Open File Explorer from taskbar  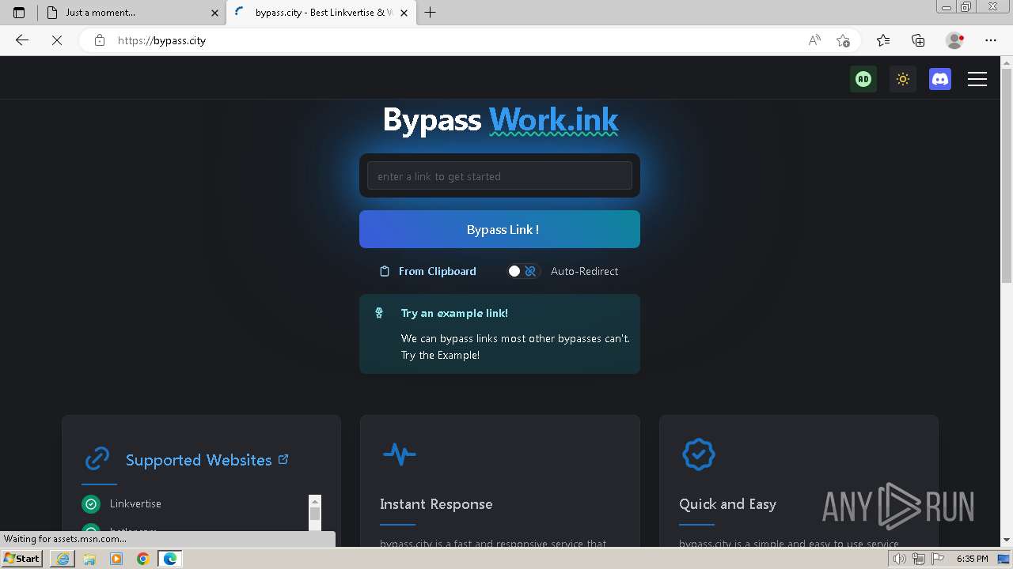pos(89,559)
